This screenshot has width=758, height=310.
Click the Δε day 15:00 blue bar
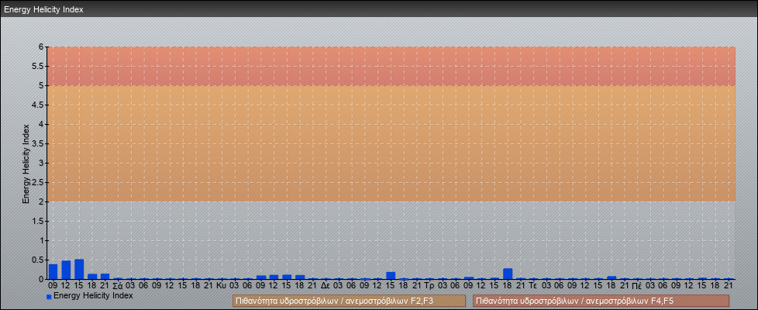pyautogui.click(x=391, y=276)
